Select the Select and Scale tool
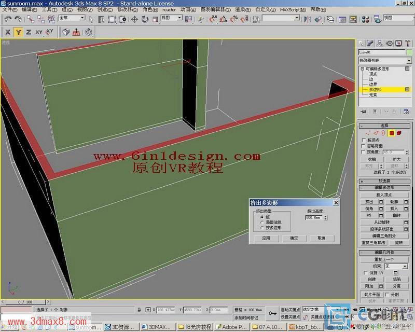415x332 pixels. coord(155,19)
